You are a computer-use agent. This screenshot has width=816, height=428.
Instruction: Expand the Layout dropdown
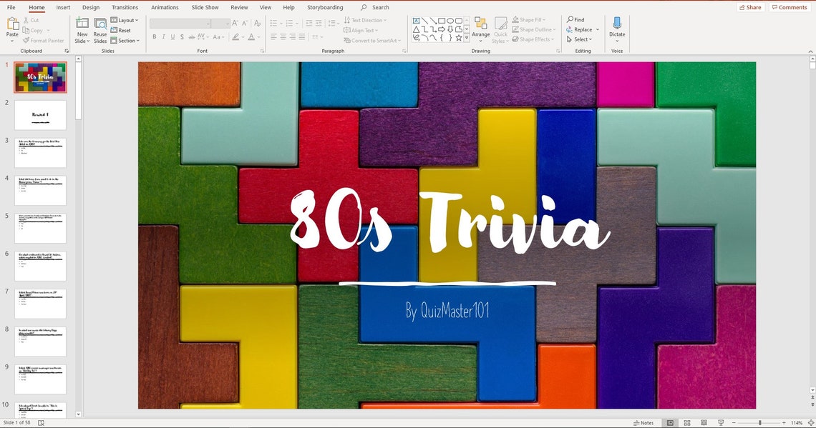pos(125,20)
